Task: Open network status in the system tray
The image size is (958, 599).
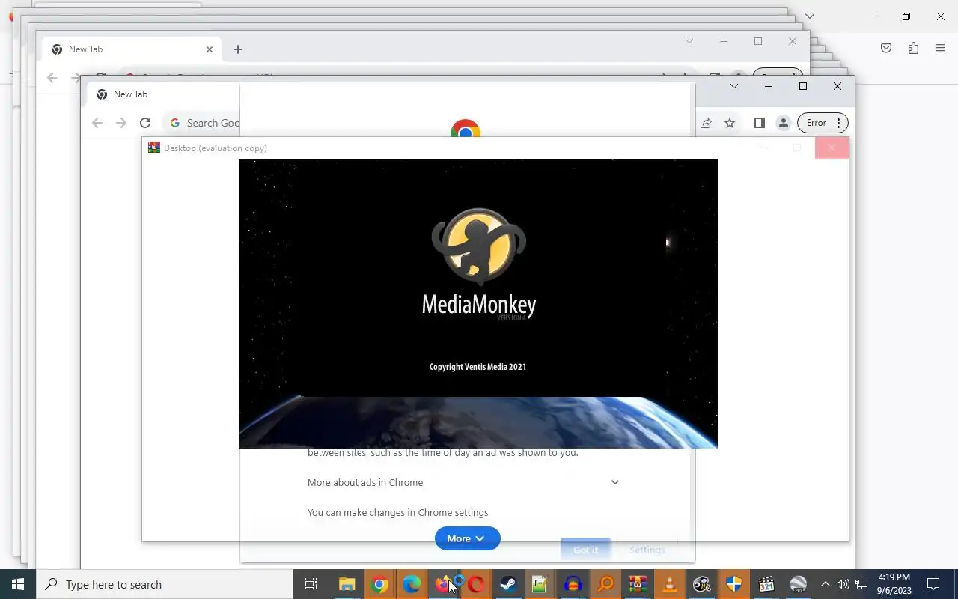Action: coord(861,584)
